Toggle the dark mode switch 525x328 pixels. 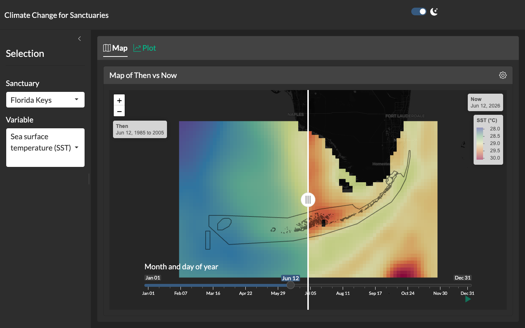pos(419,12)
